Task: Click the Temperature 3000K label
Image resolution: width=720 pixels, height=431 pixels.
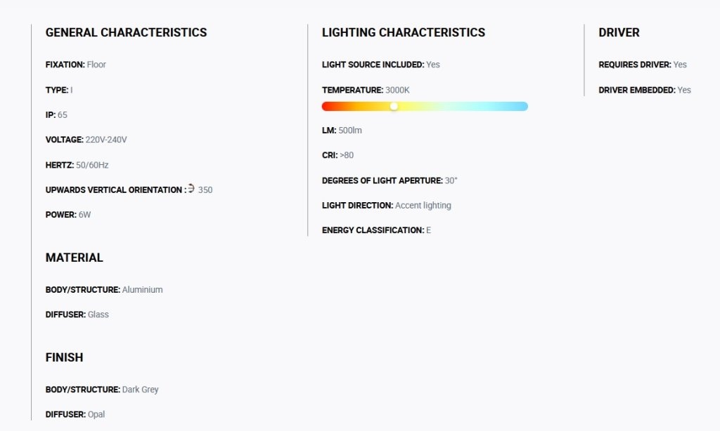Action: coord(366,91)
